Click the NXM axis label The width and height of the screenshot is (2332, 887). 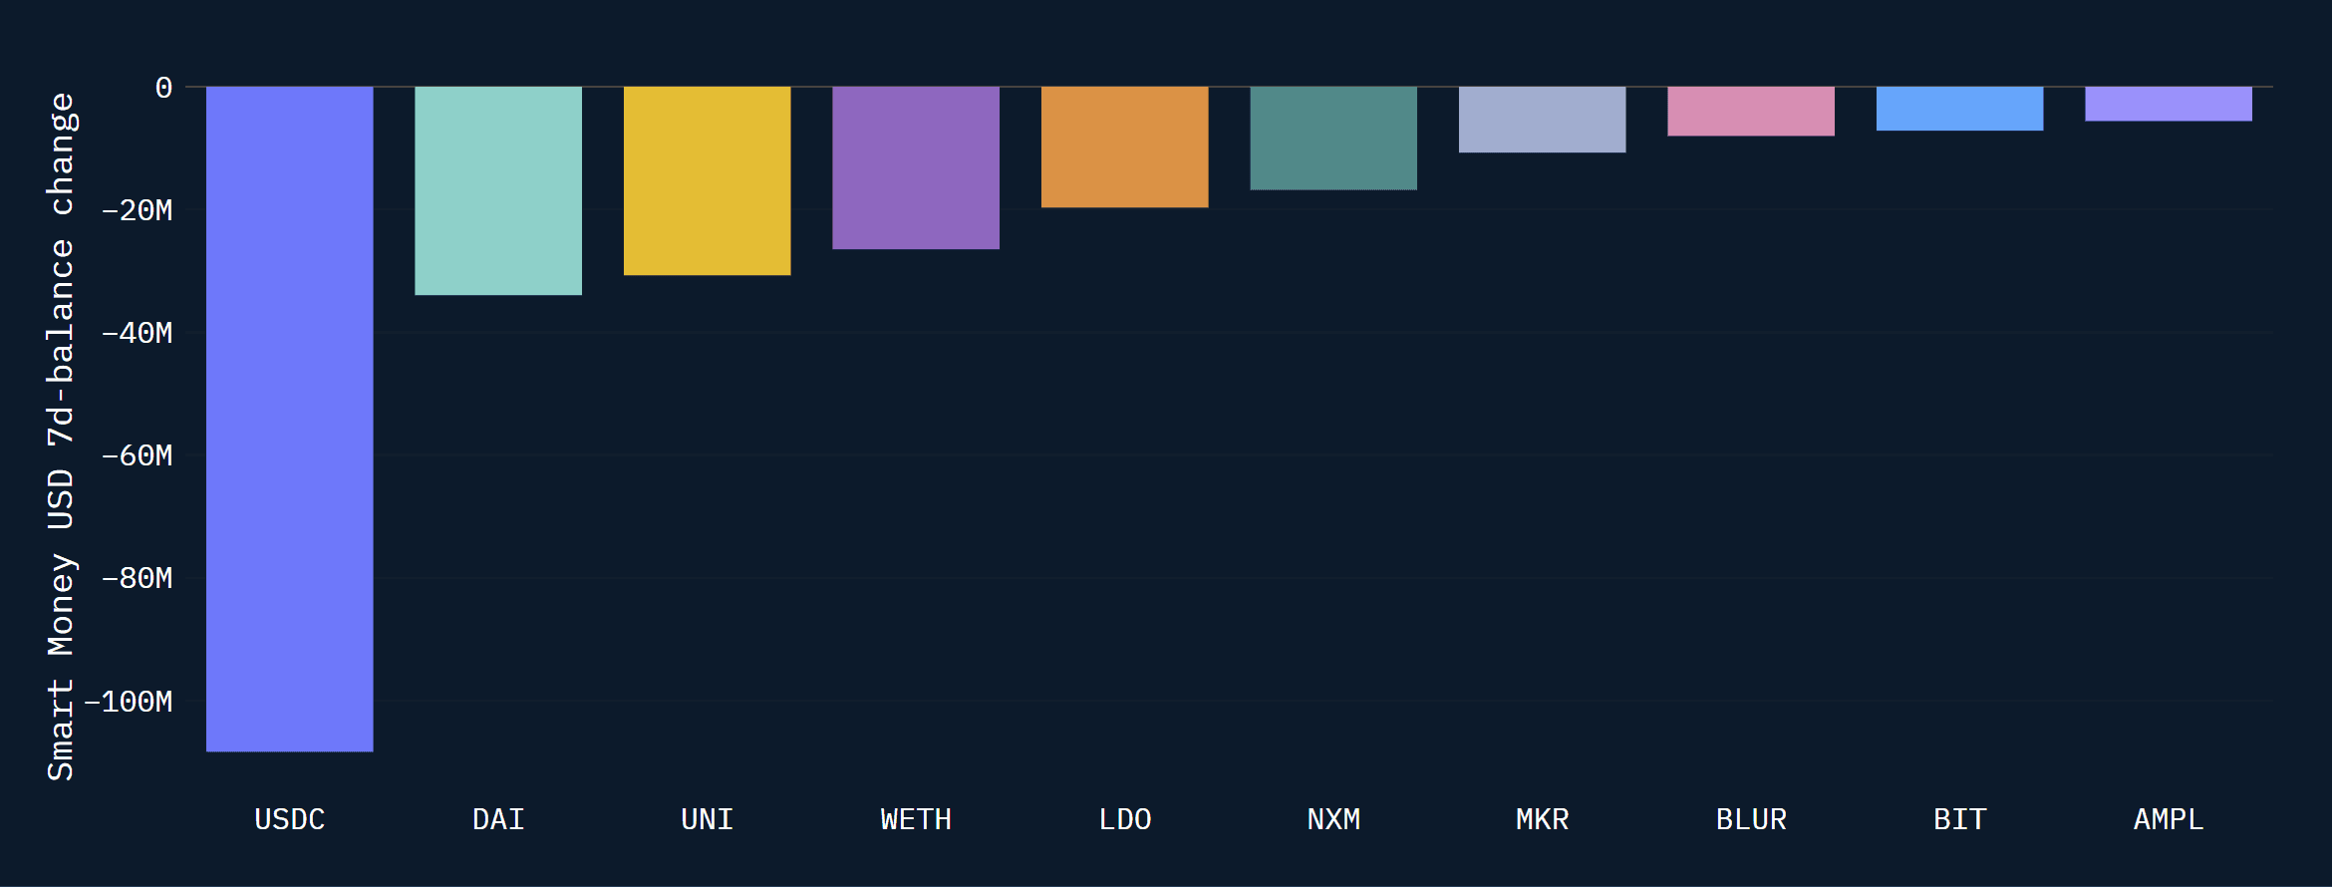(1333, 819)
